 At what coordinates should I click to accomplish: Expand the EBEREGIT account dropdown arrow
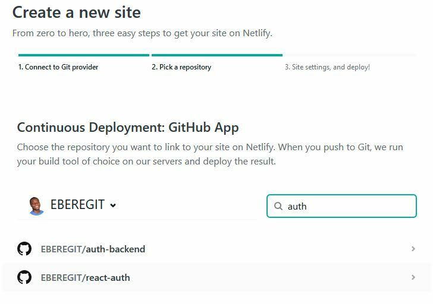(113, 205)
